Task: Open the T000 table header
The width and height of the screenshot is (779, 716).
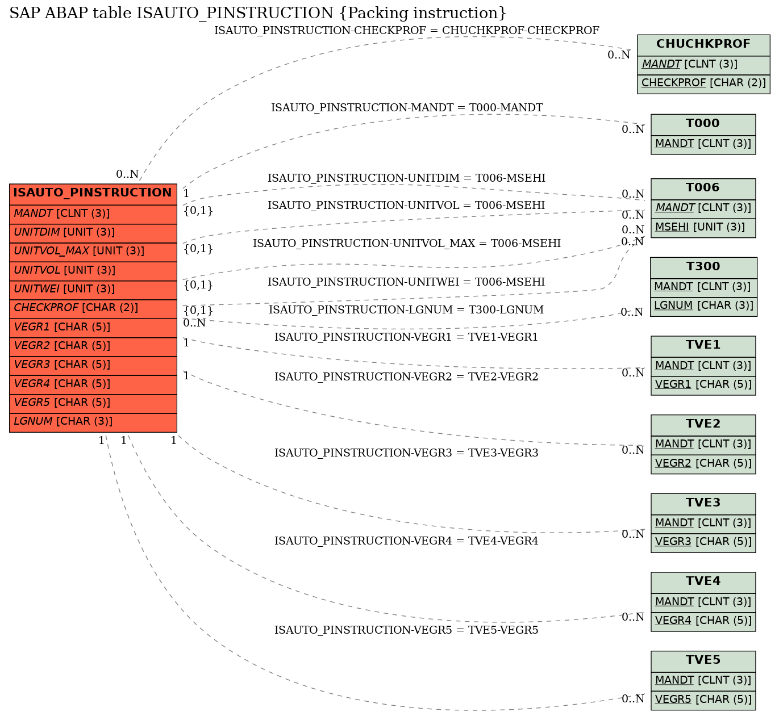Action: [703, 124]
